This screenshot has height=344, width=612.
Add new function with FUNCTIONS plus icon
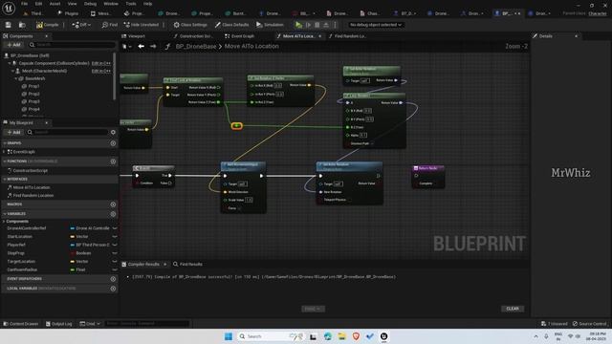pos(113,161)
